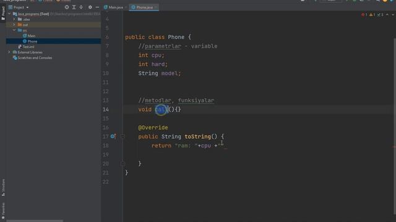The image size is (396, 222).
Task: Click the 'String' type on line 10
Action: click(148, 73)
